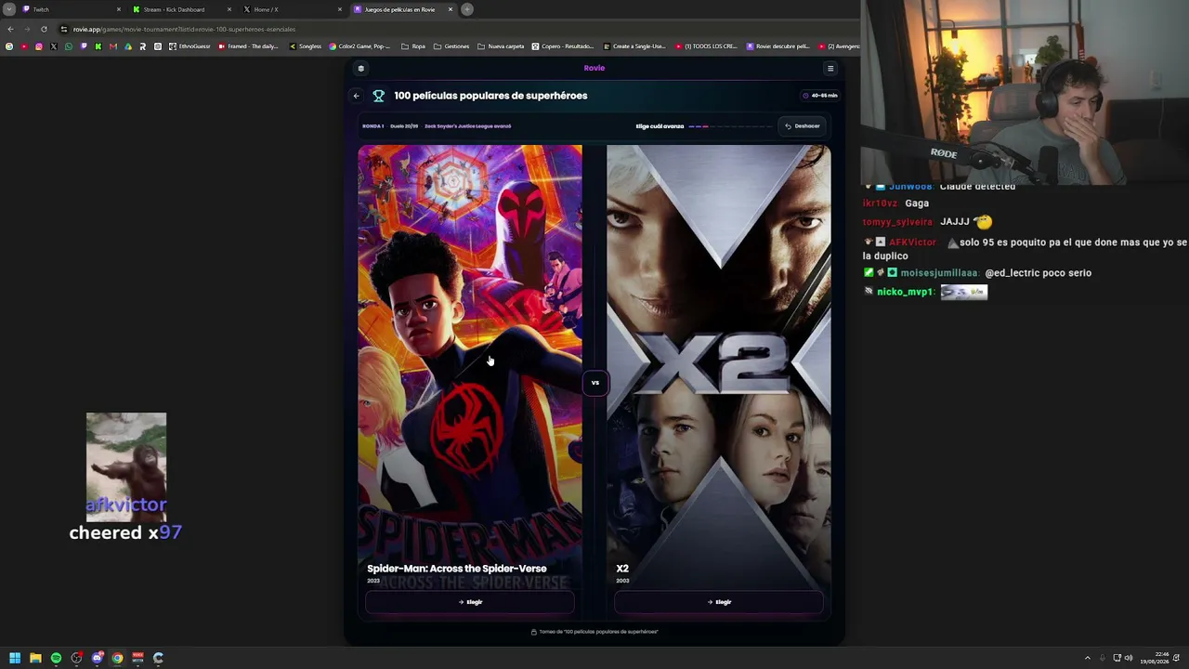Close the Twitch tab
The height and width of the screenshot is (669, 1189).
click(119, 9)
